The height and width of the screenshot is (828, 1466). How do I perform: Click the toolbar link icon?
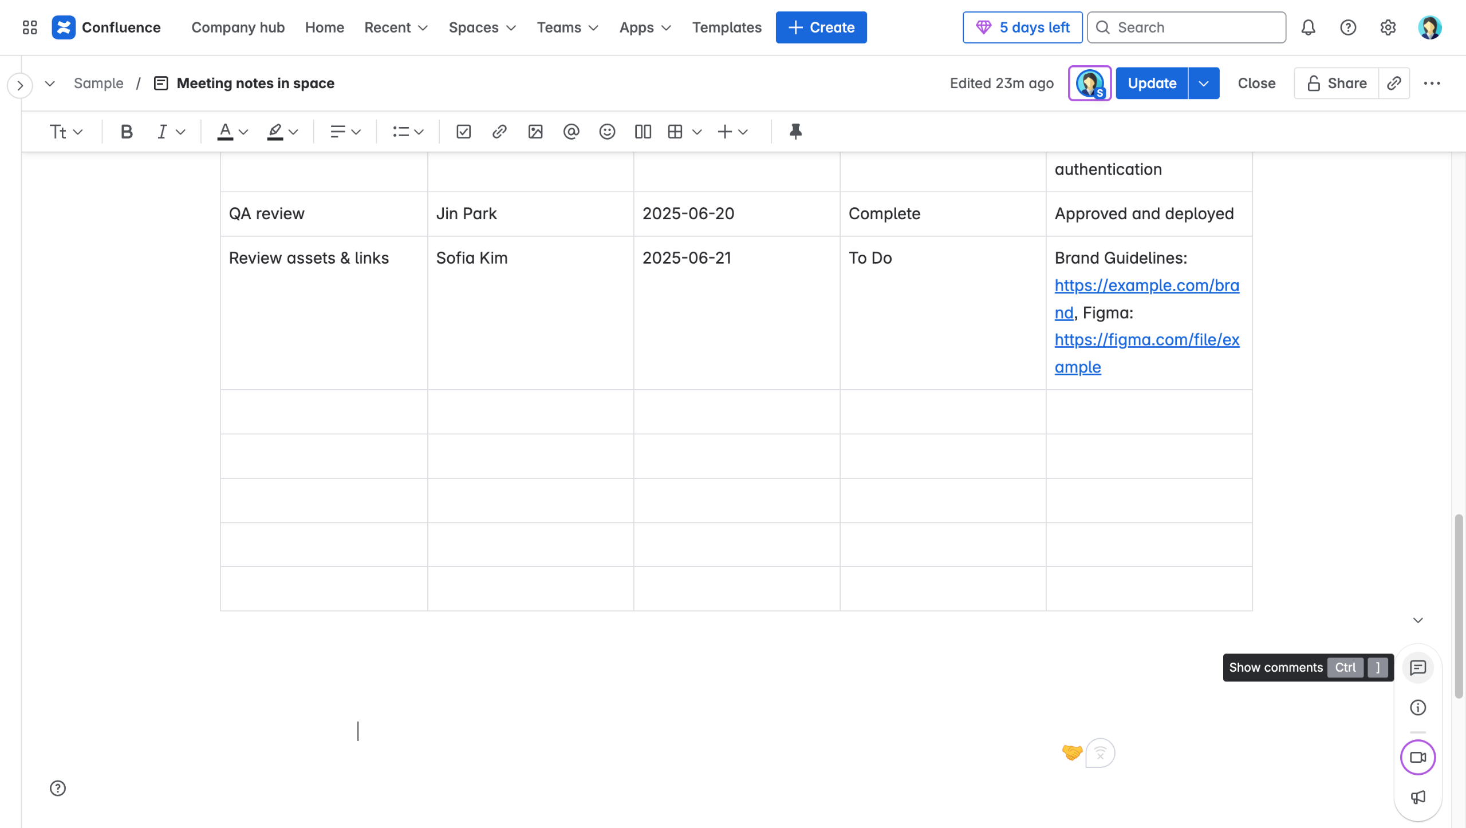tap(499, 132)
